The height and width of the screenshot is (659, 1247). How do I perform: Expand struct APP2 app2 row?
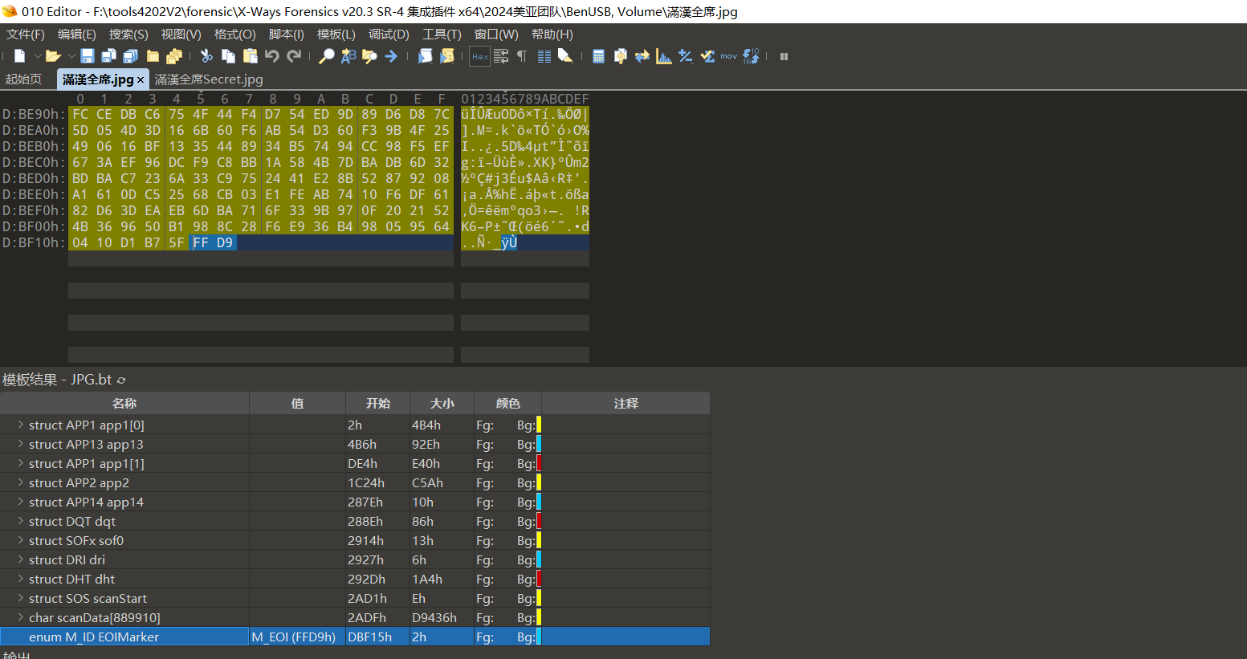20,482
